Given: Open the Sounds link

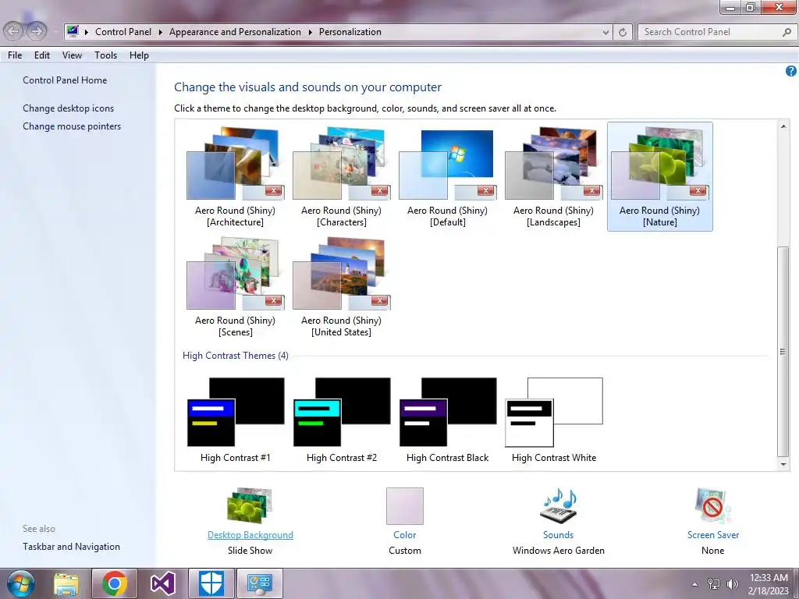Looking at the screenshot, I should tap(559, 535).
